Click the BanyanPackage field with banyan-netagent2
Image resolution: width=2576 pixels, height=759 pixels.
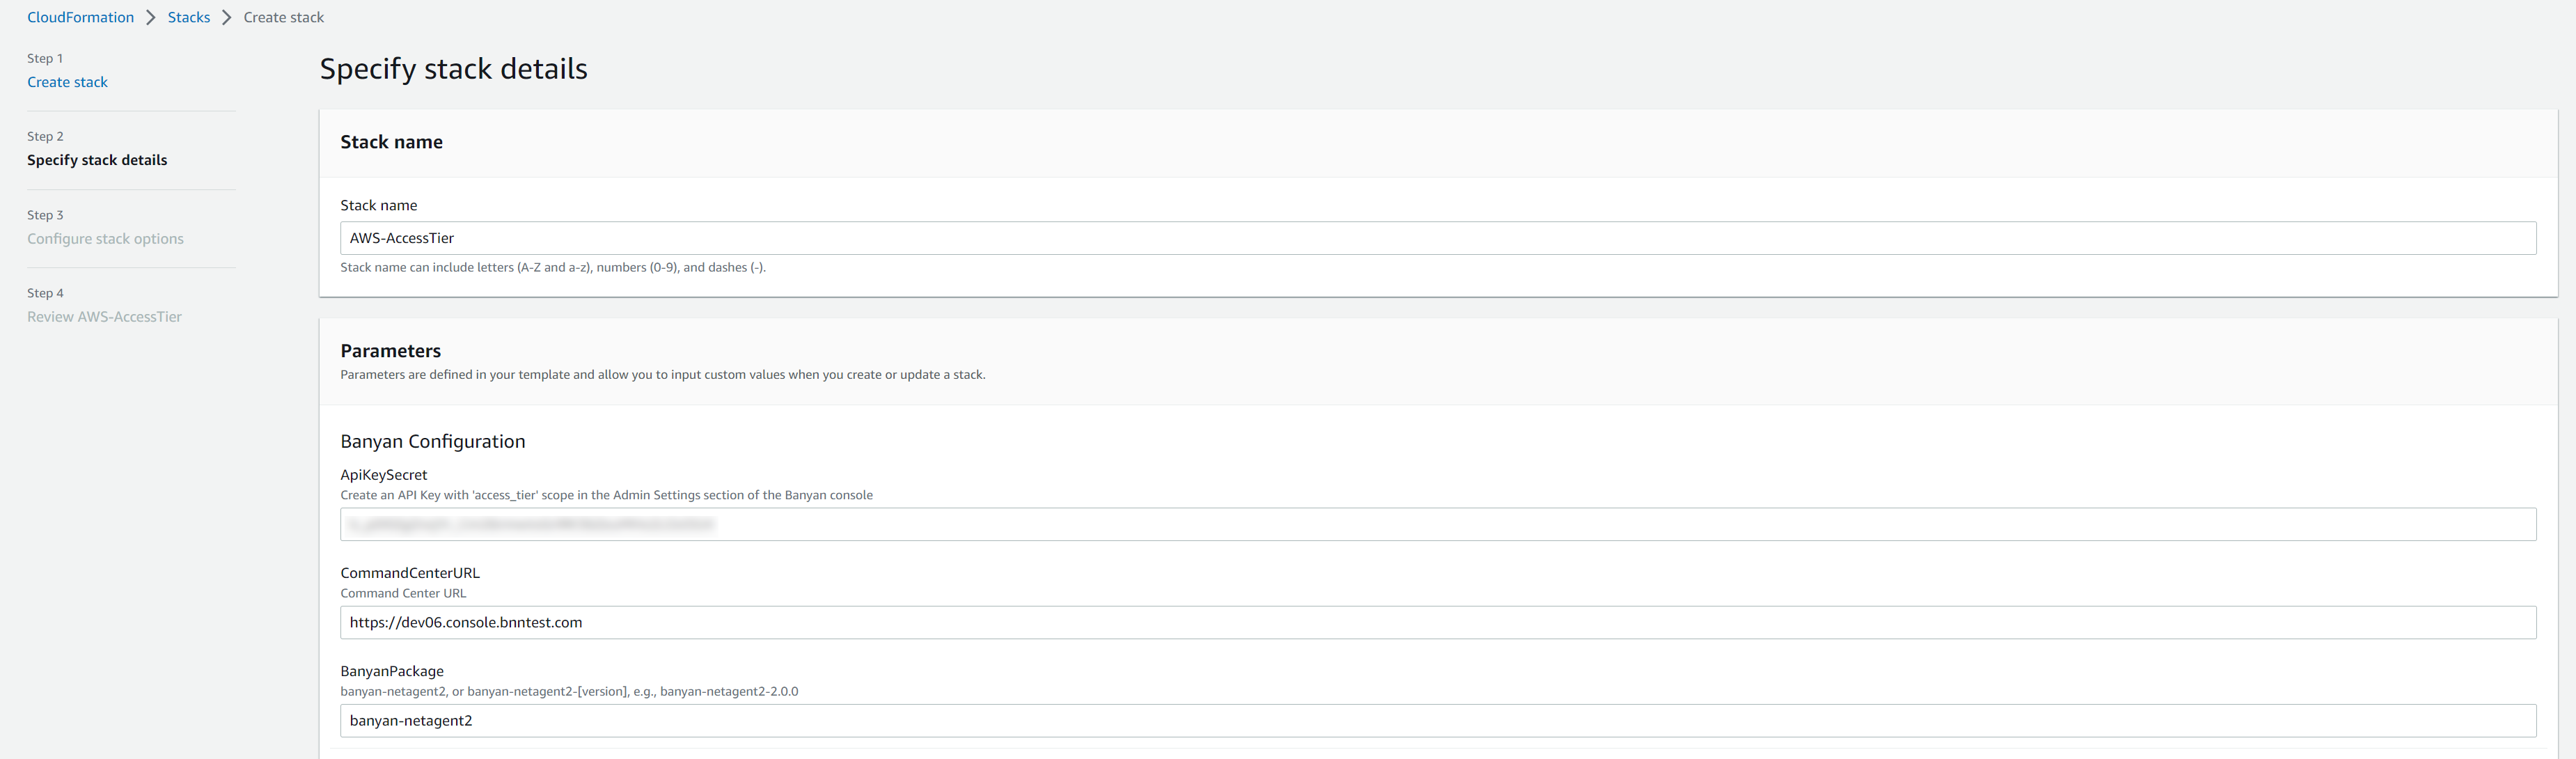click(x=1437, y=720)
